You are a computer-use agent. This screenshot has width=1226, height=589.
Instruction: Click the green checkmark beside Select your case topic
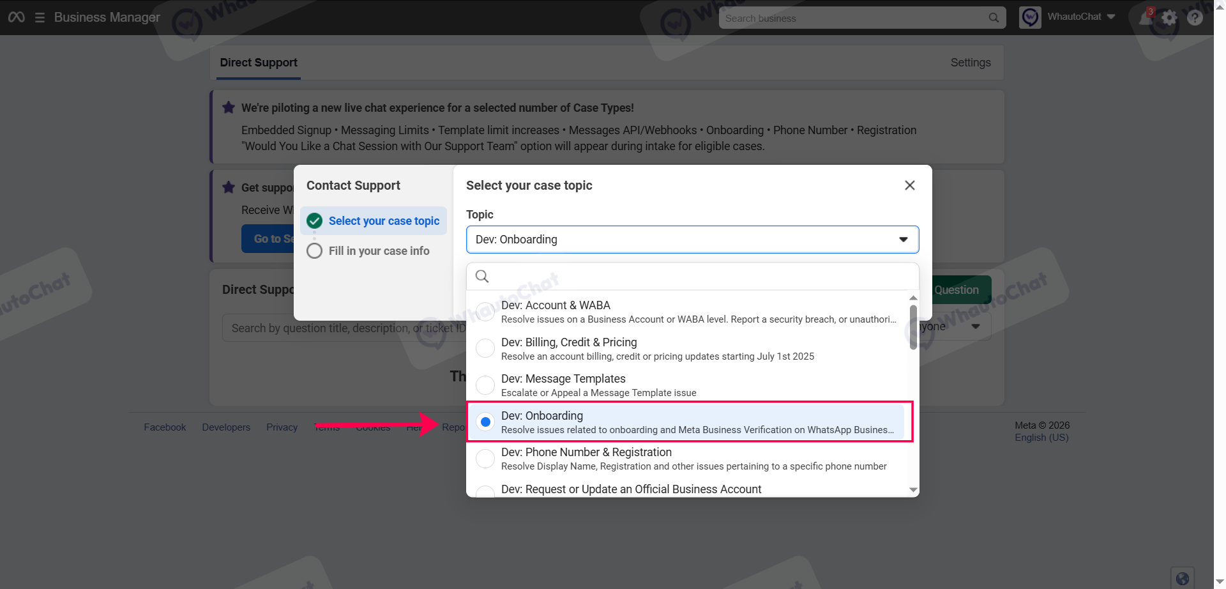click(314, 221)
